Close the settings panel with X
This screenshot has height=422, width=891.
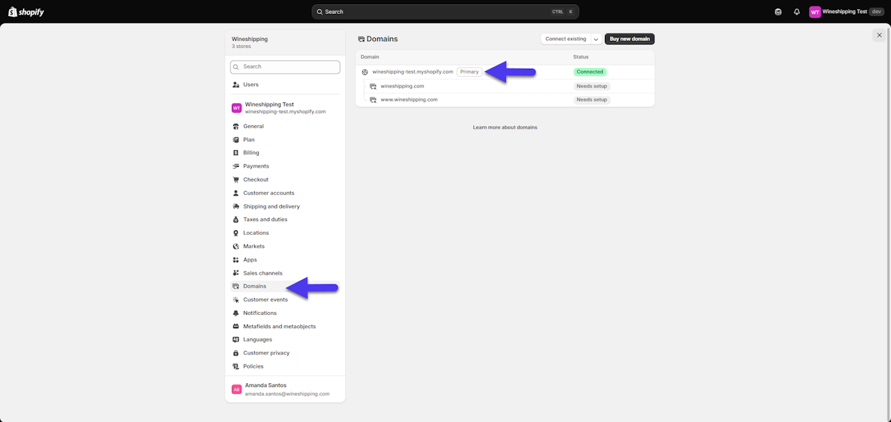[879, 35]
